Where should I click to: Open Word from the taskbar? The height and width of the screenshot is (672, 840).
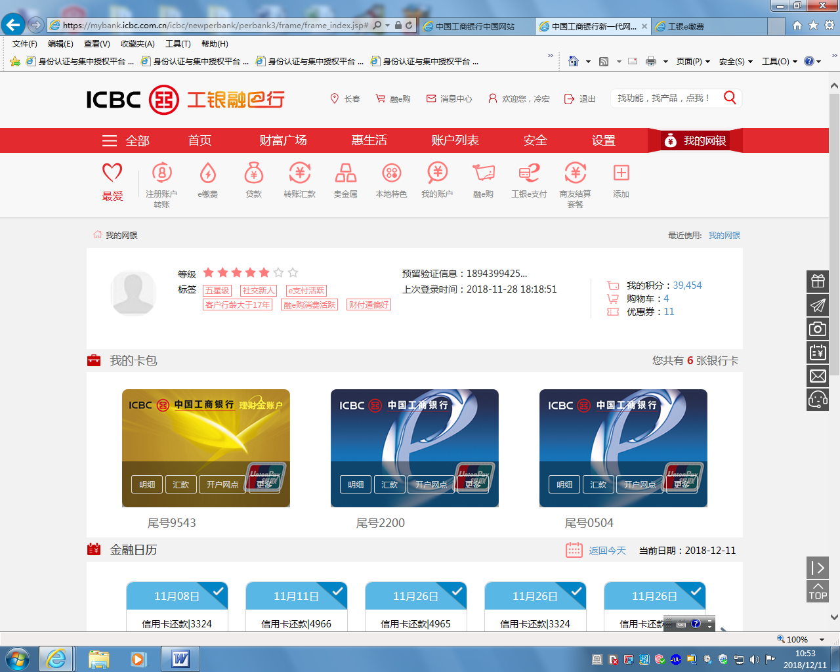coord(180,659)
